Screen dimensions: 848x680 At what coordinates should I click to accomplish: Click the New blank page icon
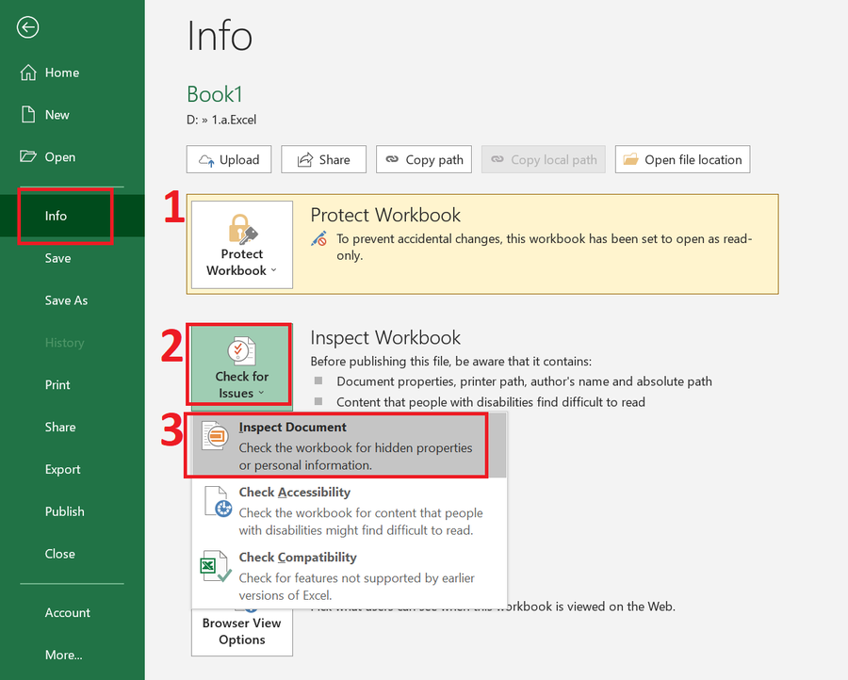coord(28,115)
